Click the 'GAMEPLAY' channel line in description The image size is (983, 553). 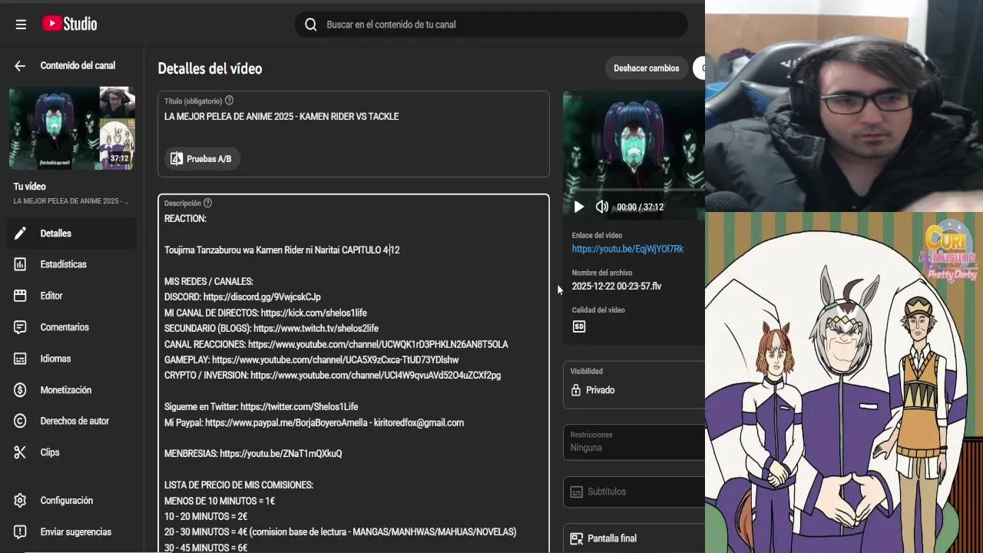[x=311, y=360]
